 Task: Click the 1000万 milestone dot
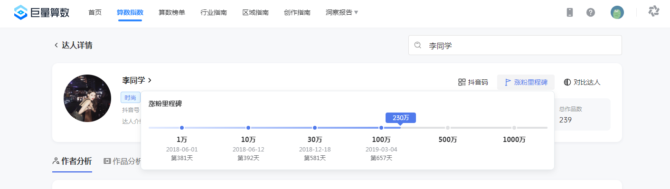514,128
